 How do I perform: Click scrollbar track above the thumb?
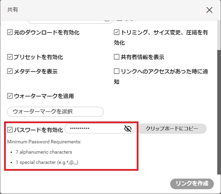click(x=219, y=34)
